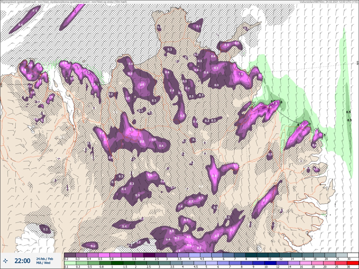Viewport: 359px width, 269px height.
Task: Select the dark purple 2 snow legend swatch
Action: point(150,255)
